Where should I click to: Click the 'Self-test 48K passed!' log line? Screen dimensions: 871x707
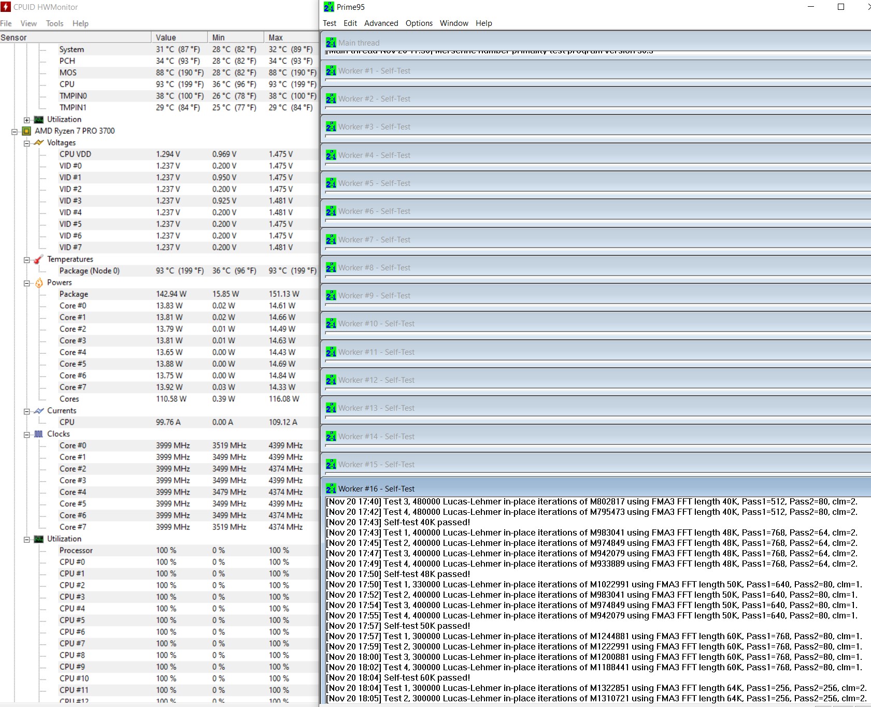click(x=398, y=574)
